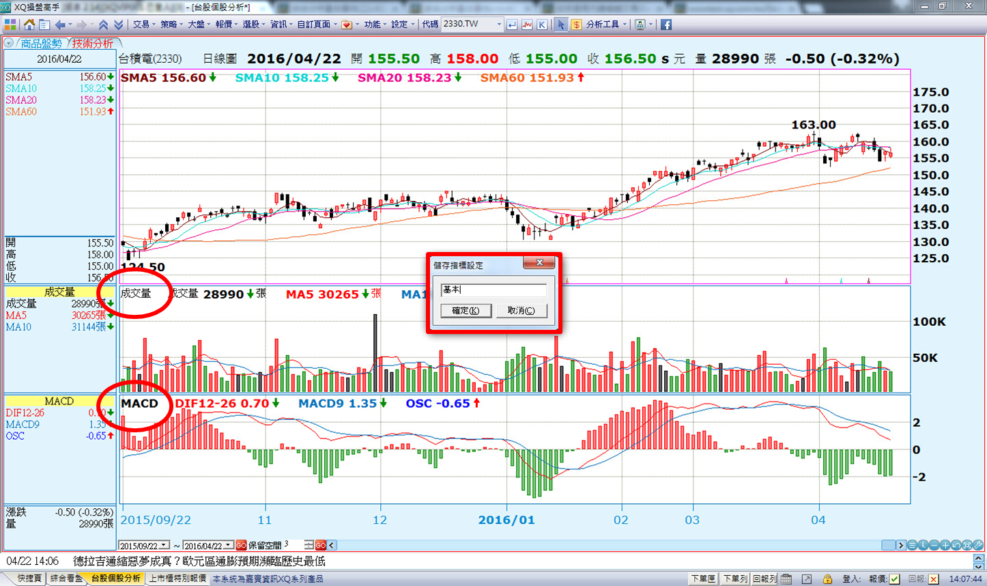Expand the 分析工具 dropdown menu
The width and height of the screenshot is (987, 586).
(625, 25)
